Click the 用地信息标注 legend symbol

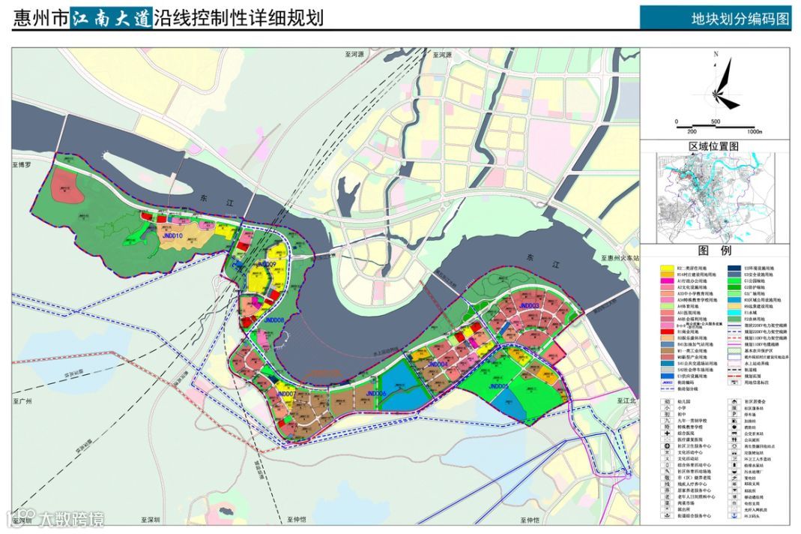tap(734, 382)
